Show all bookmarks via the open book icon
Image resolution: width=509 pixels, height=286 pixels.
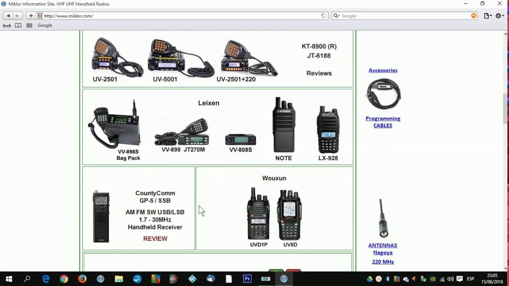tap(18, 25)
